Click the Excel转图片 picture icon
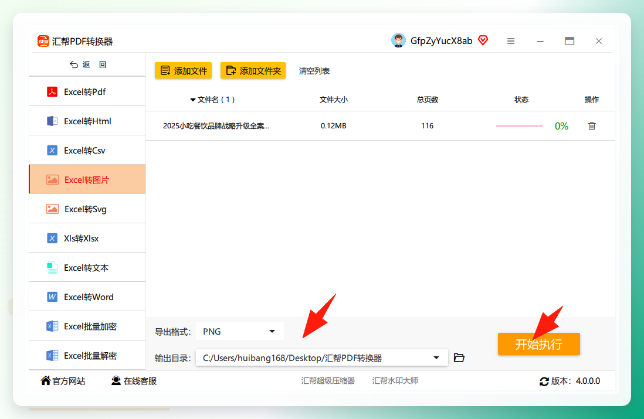This screenshot has width=644, height=419. tap(52, 180)
